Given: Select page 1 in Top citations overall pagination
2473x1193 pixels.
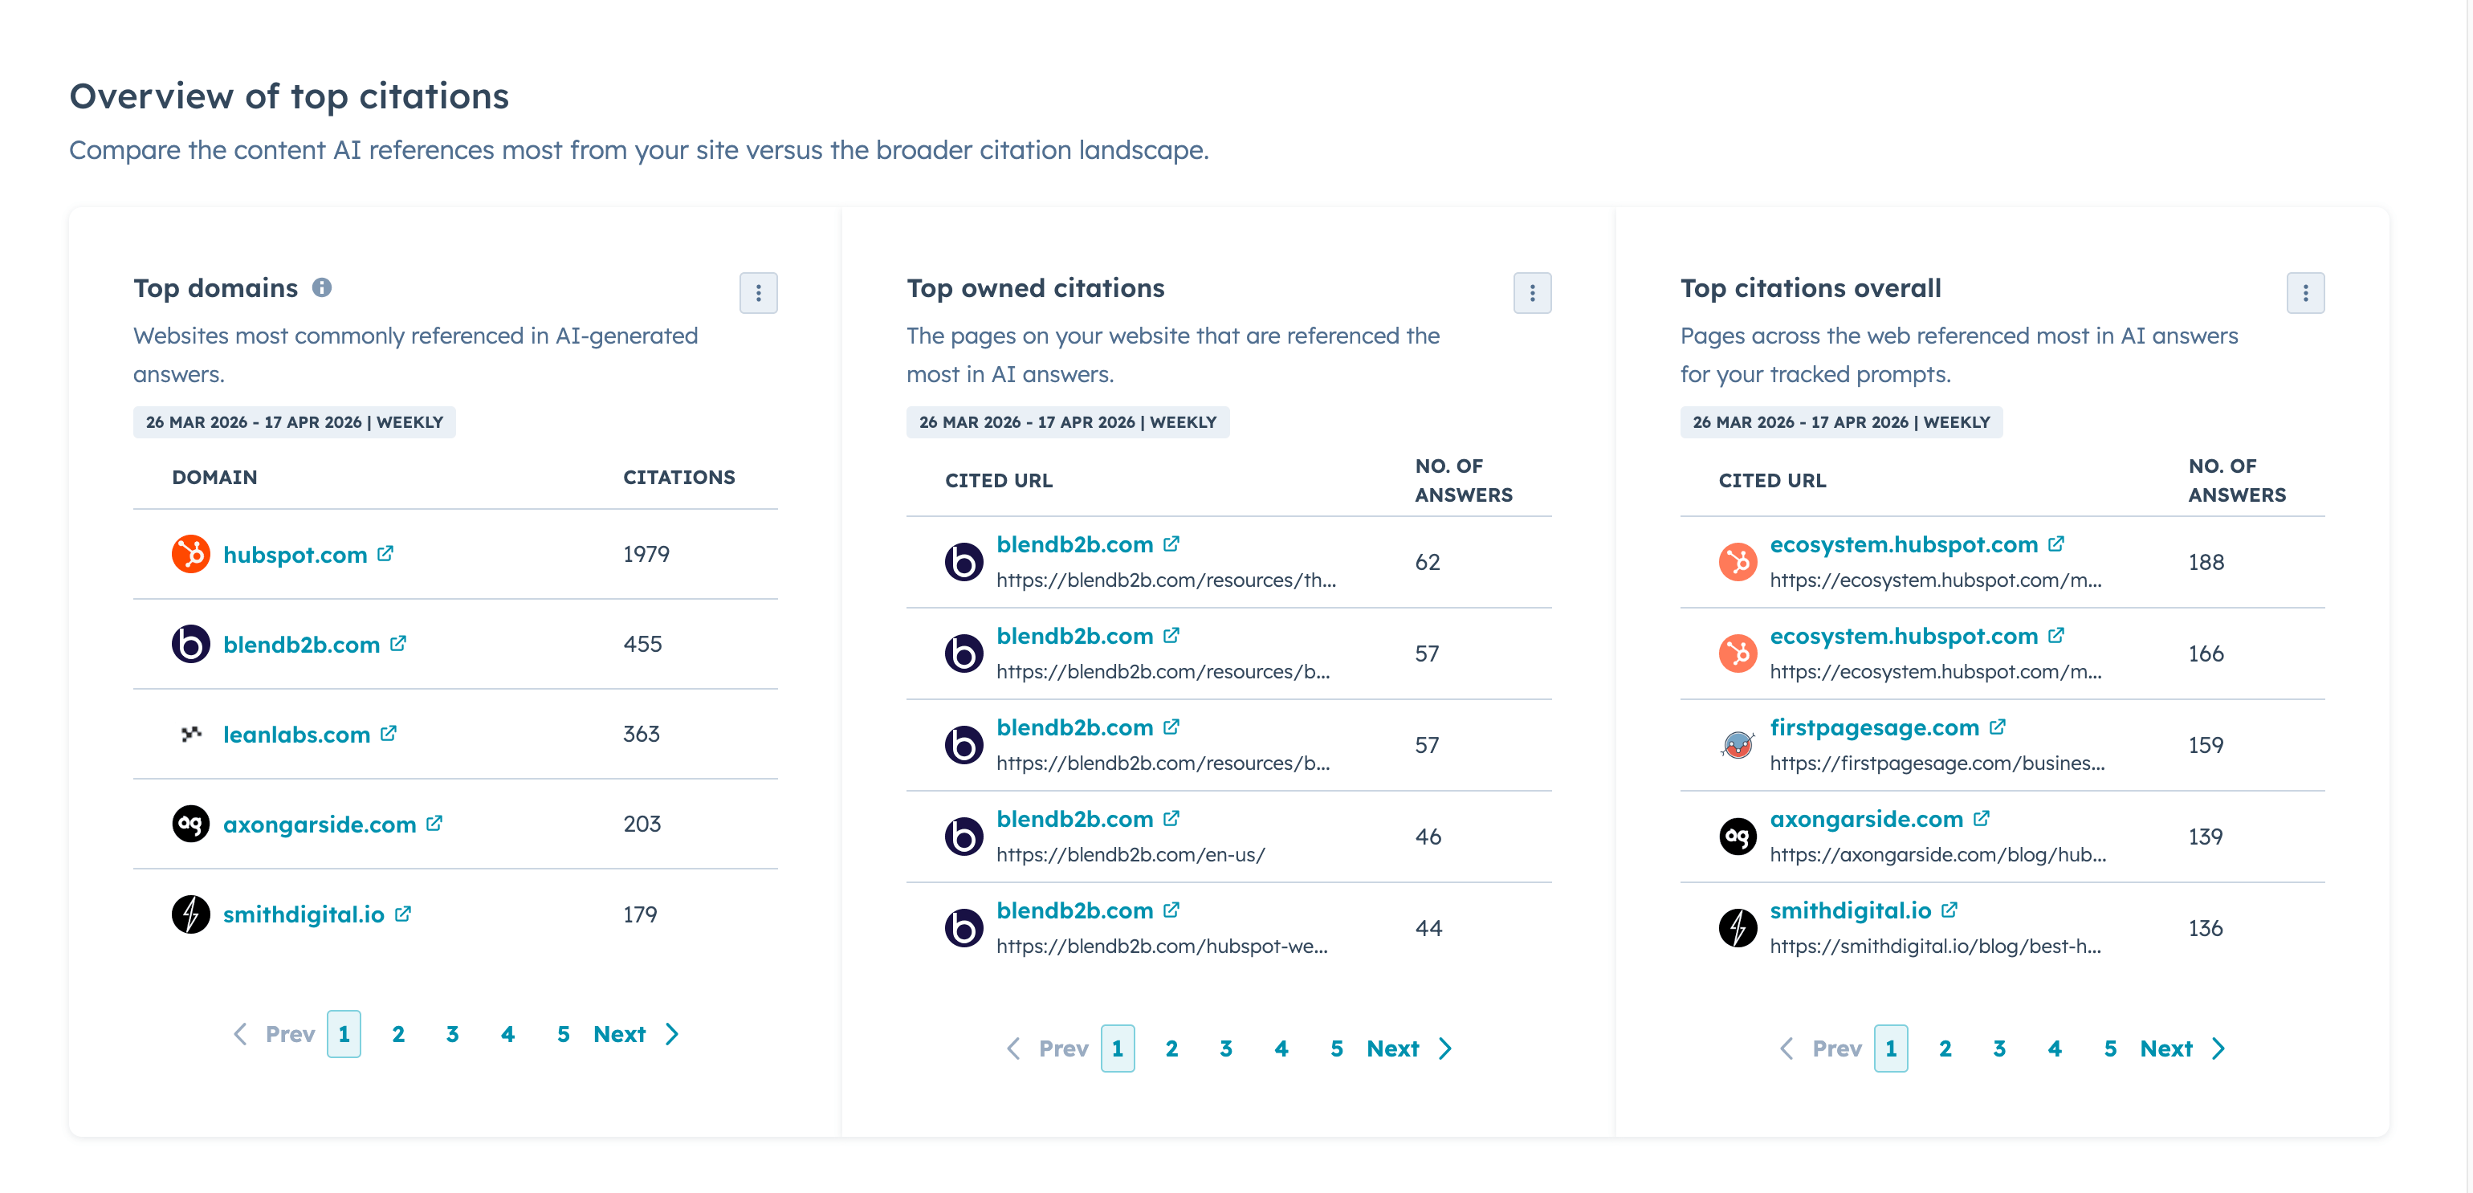Looking at the screenshot, I should point(1890,1048).
